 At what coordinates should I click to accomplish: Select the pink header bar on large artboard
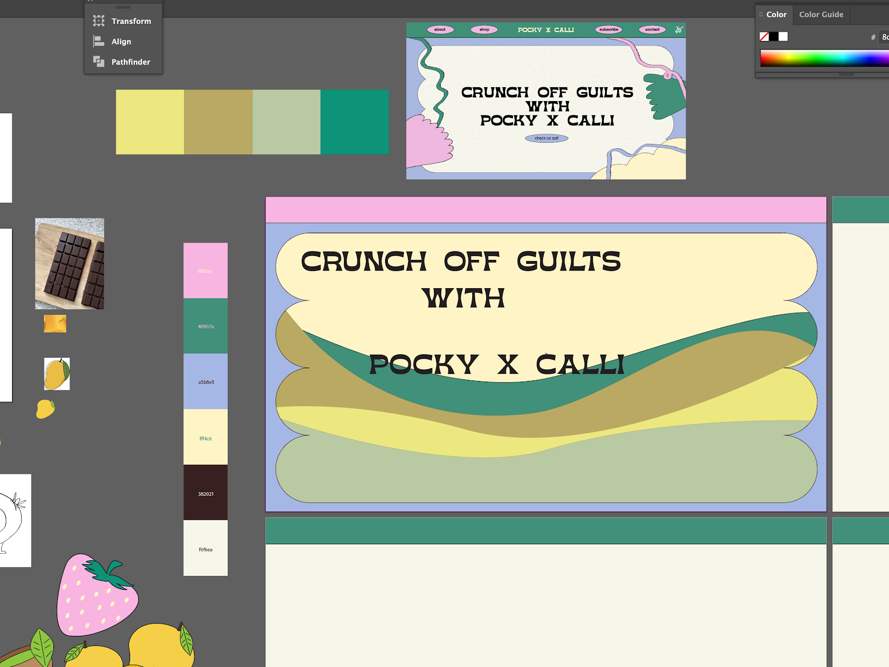pyautogui.click(x=546, y=210)
